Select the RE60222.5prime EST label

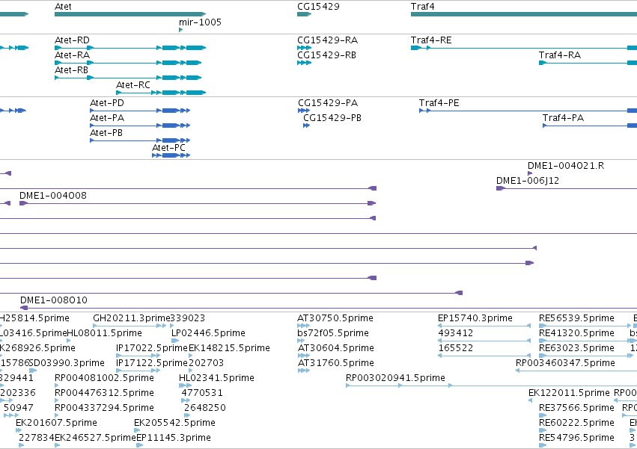pyautogui.click(x=576, y=423)
